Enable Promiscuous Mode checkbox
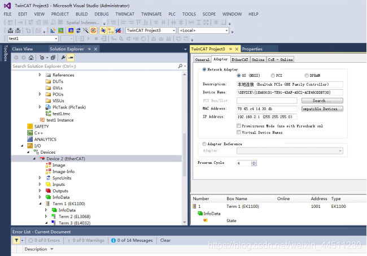The width and height of the screenshot is (367, 256). pos(238,126)
